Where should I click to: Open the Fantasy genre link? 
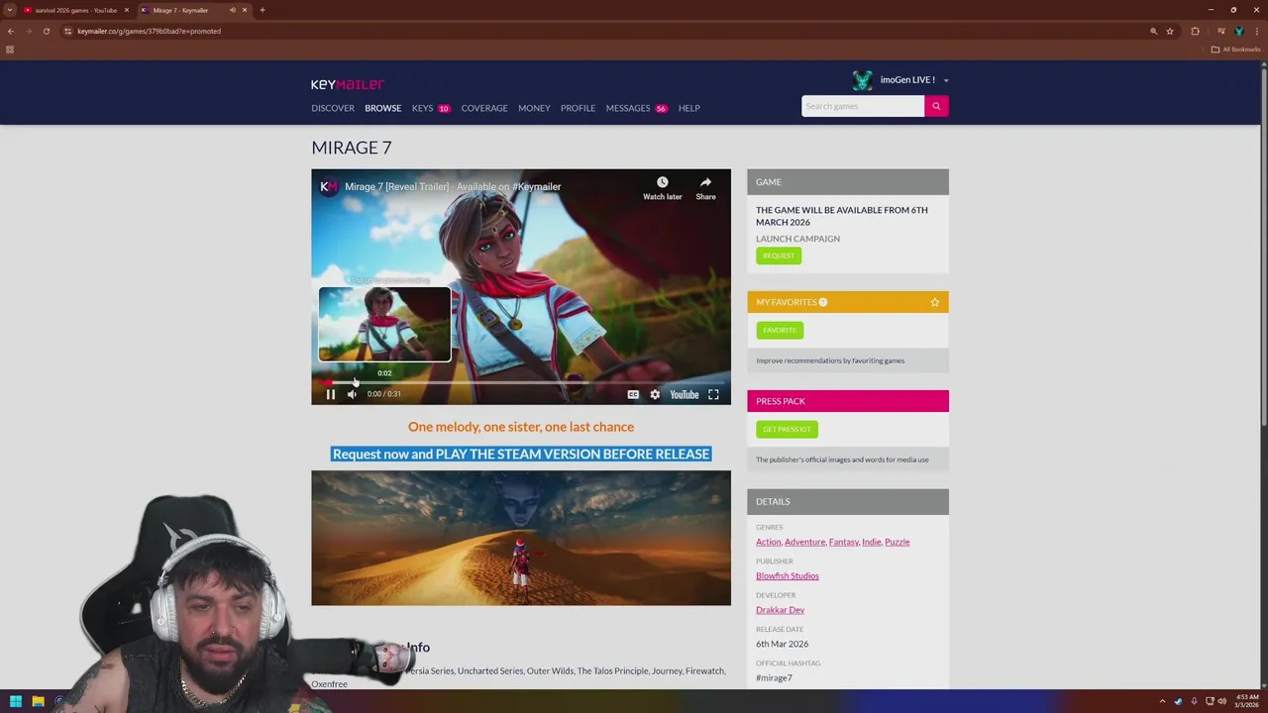(x=843, y=542)
